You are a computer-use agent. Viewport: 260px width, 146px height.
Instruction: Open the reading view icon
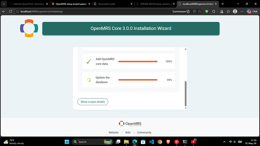(x=194, y=11)
